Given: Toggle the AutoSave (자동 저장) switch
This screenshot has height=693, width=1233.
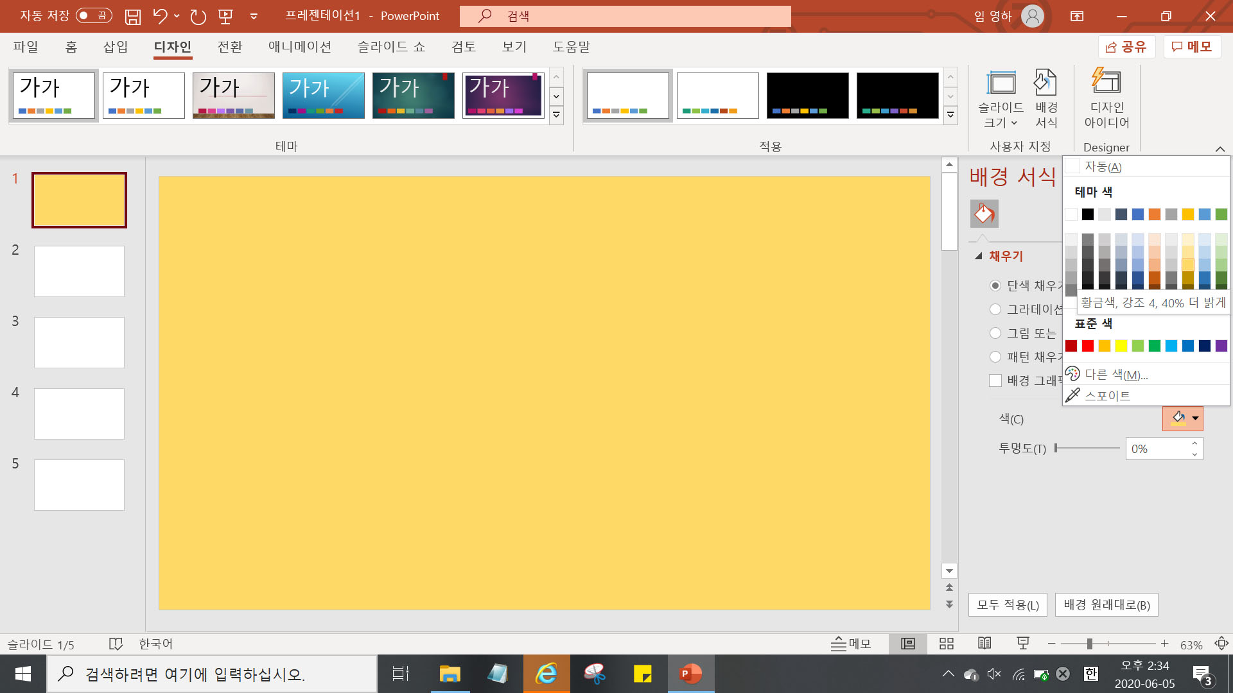Looking at the screenshot, I should click(x=94, y=15).
